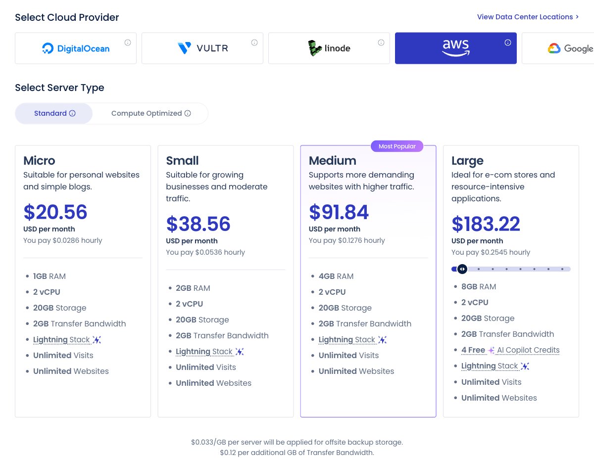Switch to Compute Optimized server type

(150, 113)
